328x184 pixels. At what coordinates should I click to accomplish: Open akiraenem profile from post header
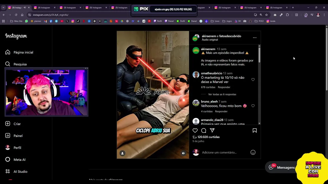pyautogui.click(x=209, y=36)
